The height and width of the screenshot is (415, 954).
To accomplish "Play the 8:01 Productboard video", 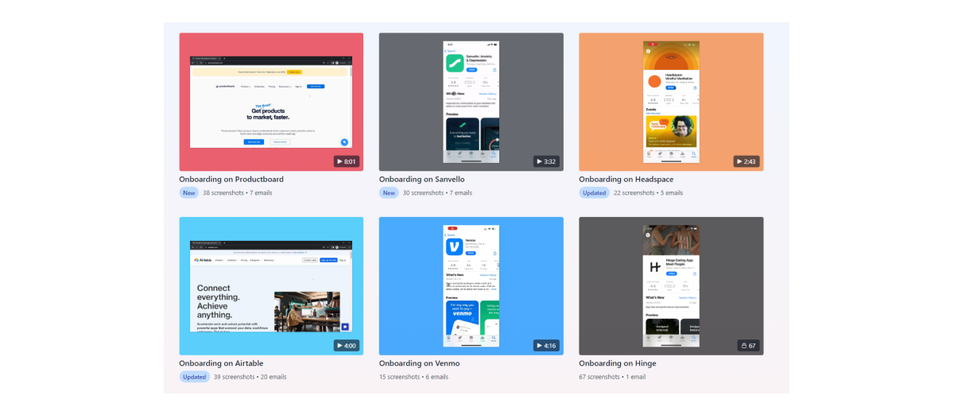I will (347, 161).
